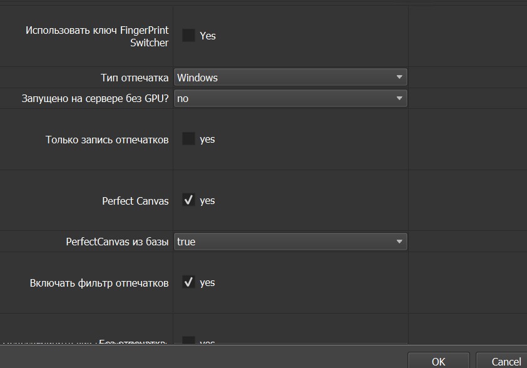Enable the FingerPrint Switcher key checkbox
The height and width of the screenshot is (368, 527).
click(188, 36)
